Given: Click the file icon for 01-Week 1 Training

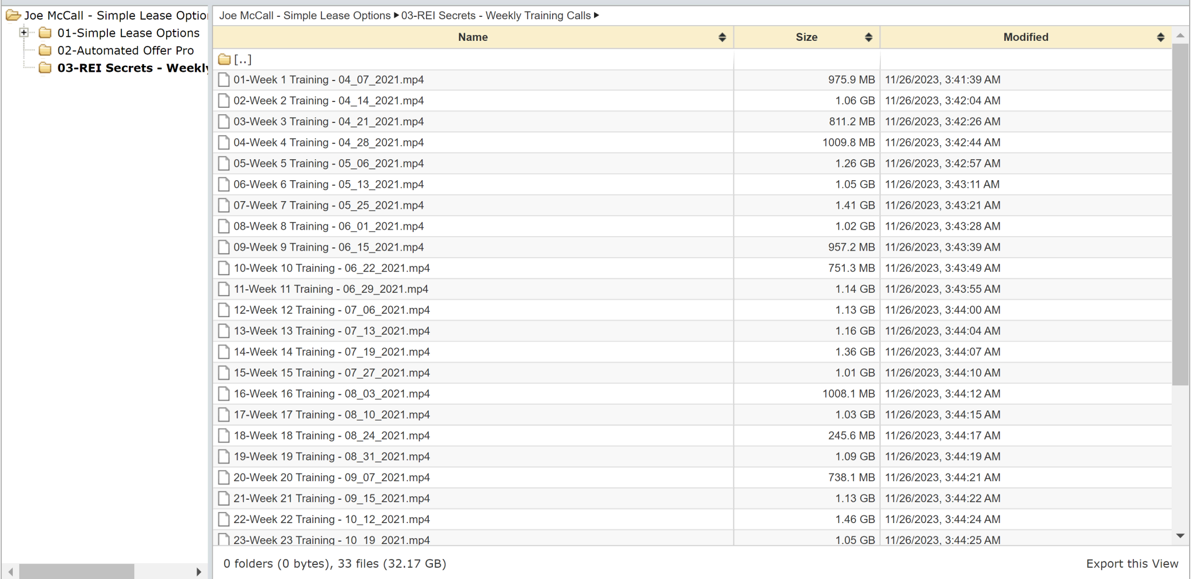Looking at the screenshot, I should click(223, 80).
